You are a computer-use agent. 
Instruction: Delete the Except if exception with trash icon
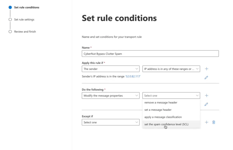214,122
